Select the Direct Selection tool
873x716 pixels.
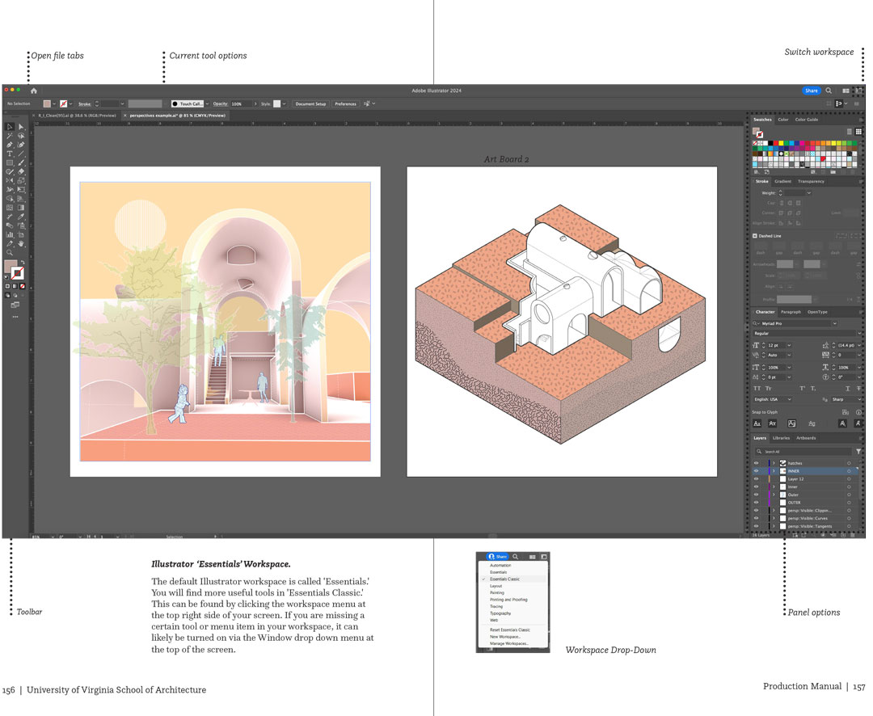21,127
